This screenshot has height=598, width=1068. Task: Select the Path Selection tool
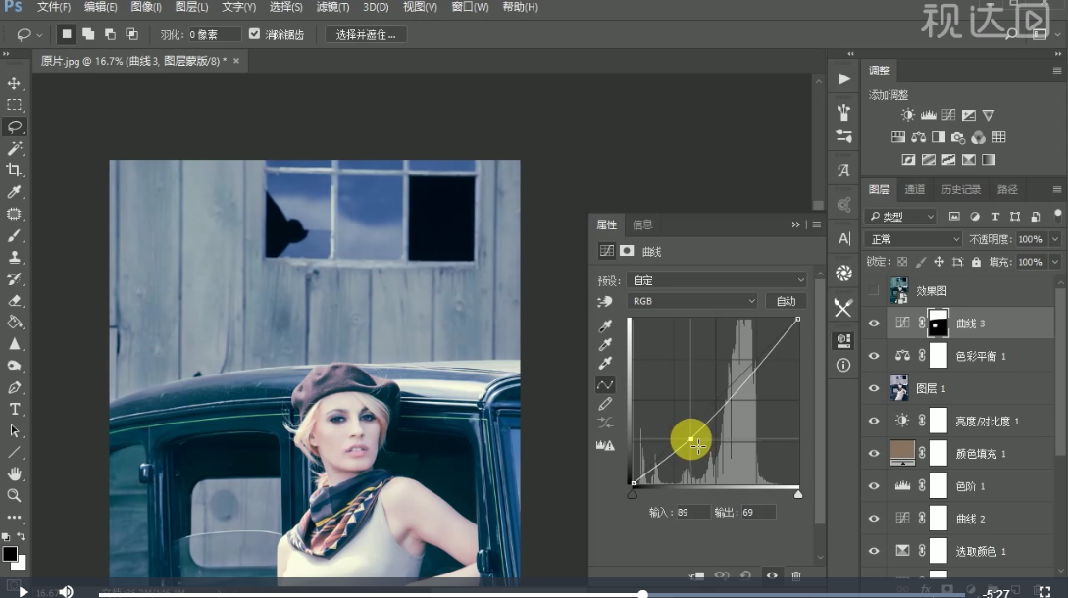pos(14,431)
